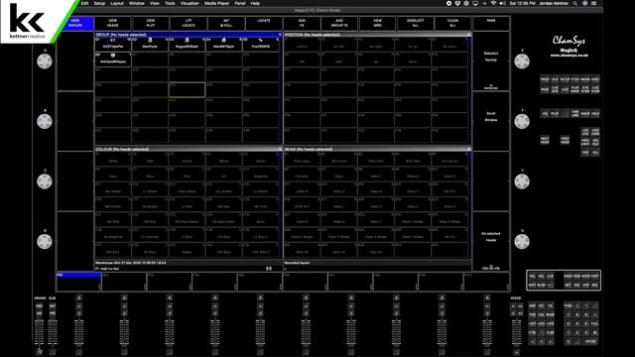635x357 pixels.
Task: Click the UNDO key on keypad panel
Action: 568,276
